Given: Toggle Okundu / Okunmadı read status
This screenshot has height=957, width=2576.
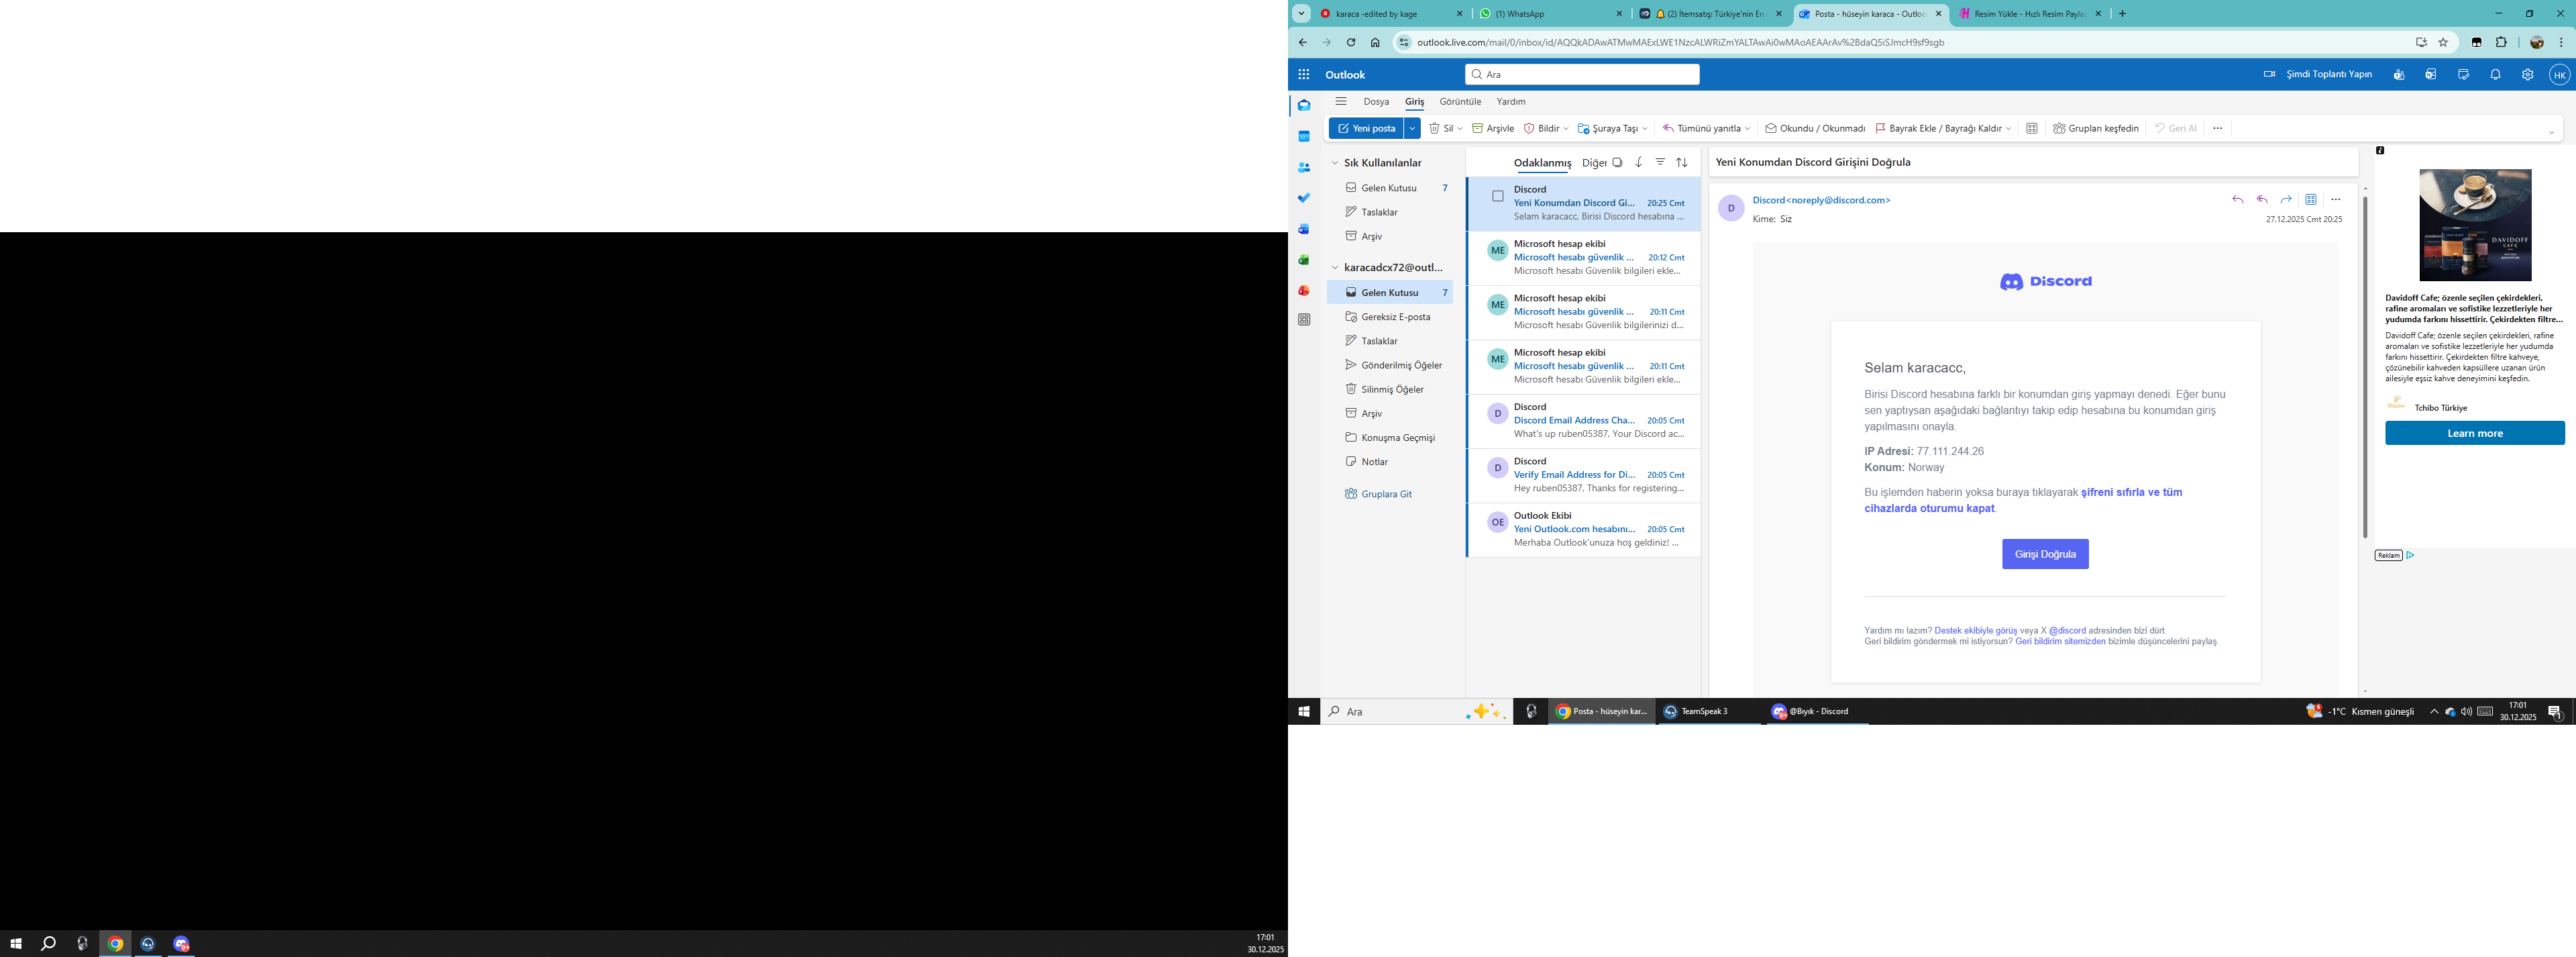Looking at the screenshot, I should point(1815,128).
